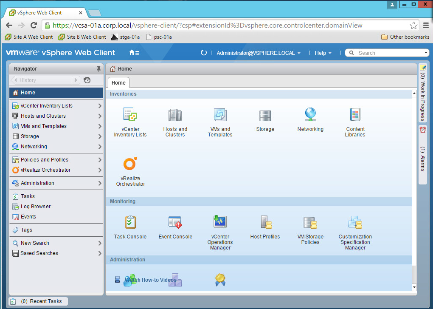Expand vCenter Inventory Lists chevron in Navigator

pos(100,106)
